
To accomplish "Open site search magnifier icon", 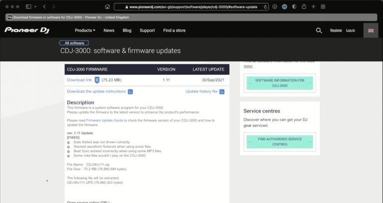I will click(319, 30).
